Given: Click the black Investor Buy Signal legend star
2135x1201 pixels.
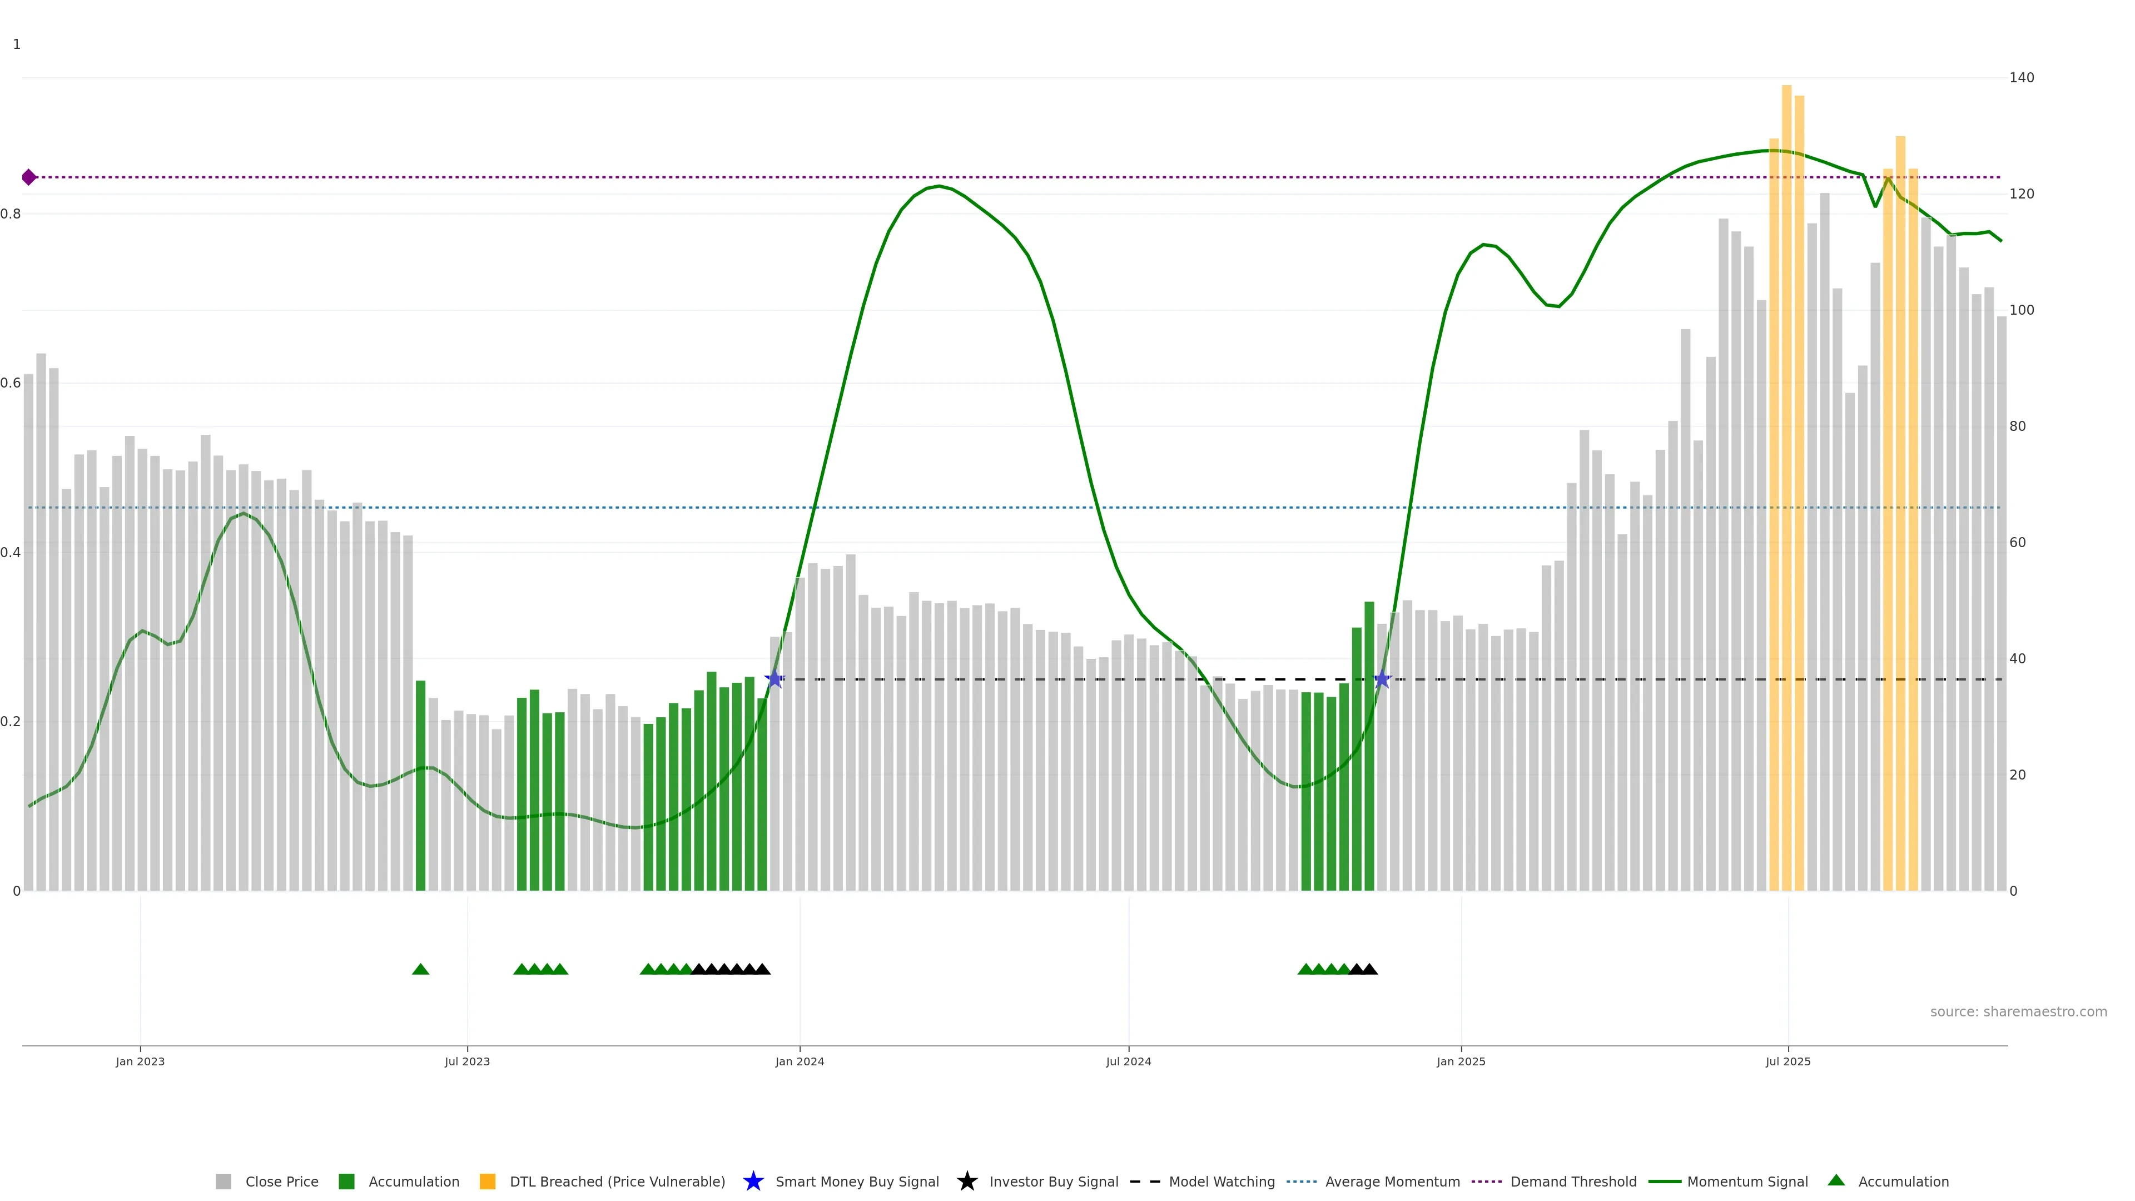Looking at the screenshot, I should 966,1181.
